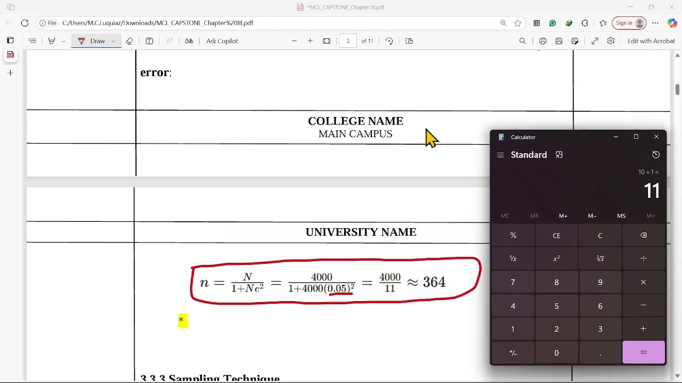Click the Calculator x squared key

click(556, 259)
